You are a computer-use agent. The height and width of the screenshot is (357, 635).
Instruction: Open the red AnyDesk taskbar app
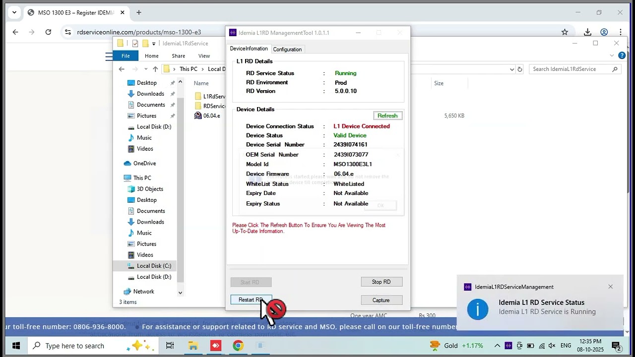pos(216,346)
